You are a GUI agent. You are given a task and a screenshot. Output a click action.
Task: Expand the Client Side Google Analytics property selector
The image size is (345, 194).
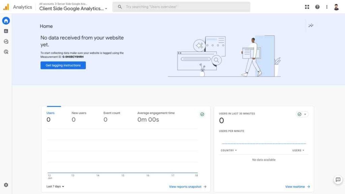tap(73, 8)
